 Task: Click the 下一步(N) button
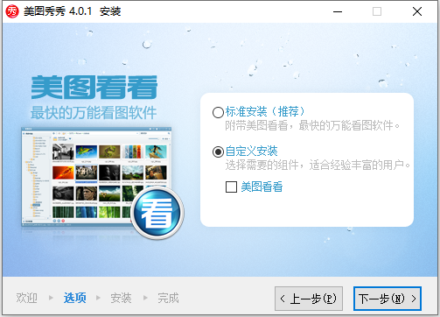pos(388,299)
